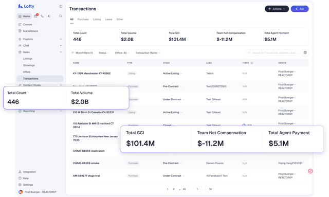Switch to the Lease tab
The height and width of the screenshot is (197, 329).
pyautogui.click(x=108, y=20)
